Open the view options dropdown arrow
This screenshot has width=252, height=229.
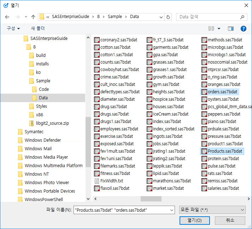point(219,28)
